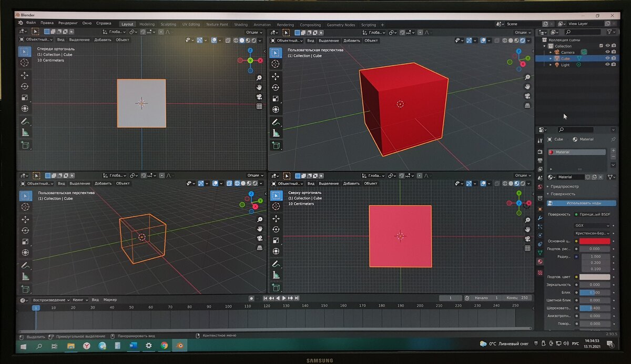Select the Annotate tool in front orthographic viewport
Viewport: 631px width, 364px height.
(25, 122)
